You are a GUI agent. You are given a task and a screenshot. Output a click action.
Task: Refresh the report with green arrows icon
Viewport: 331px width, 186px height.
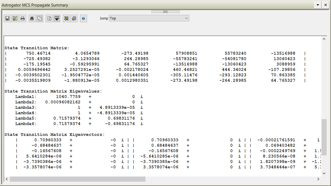tap(49, 19)
